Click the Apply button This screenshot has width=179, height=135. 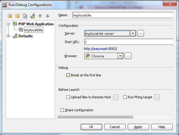coord(138,127)
